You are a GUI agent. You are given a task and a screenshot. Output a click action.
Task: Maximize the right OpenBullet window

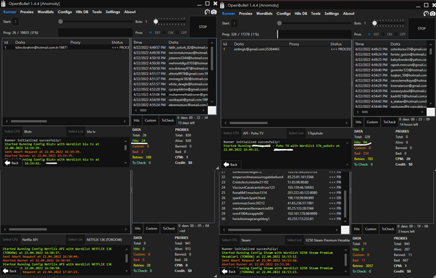pyautogui.click(x=427, y=5)
